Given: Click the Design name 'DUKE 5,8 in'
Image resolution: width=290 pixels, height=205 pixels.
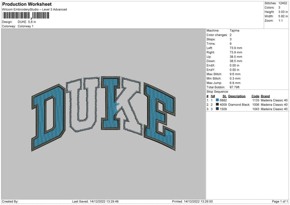Looking at the screenshot, I should (x=27, y=22).
